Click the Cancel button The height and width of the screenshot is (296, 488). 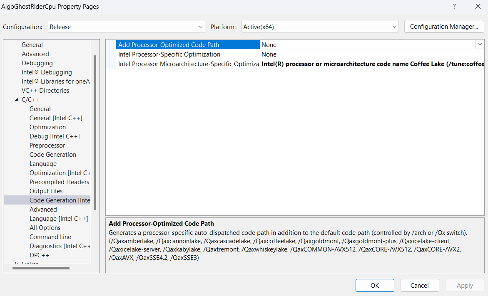tap(419, 285)
